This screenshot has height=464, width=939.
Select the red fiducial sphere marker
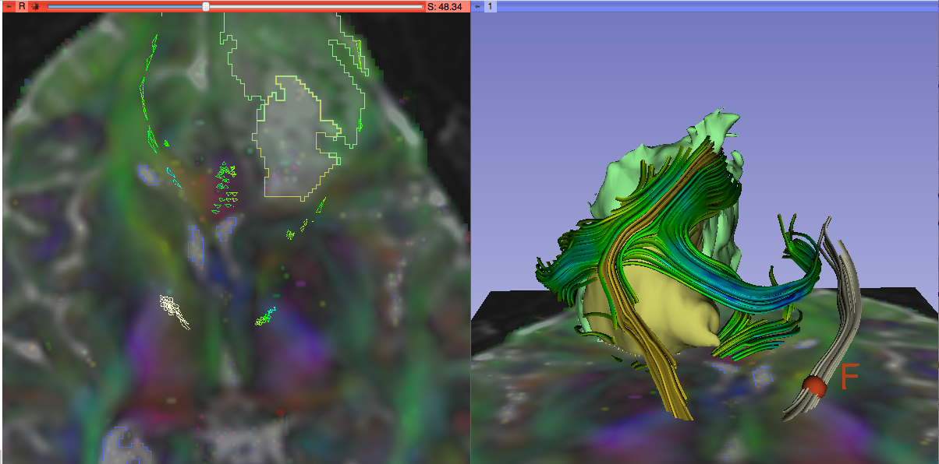pos(815,385)
